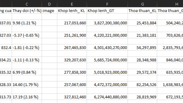Select column E header
Screen dimensions: 183x103
(72, 4)
